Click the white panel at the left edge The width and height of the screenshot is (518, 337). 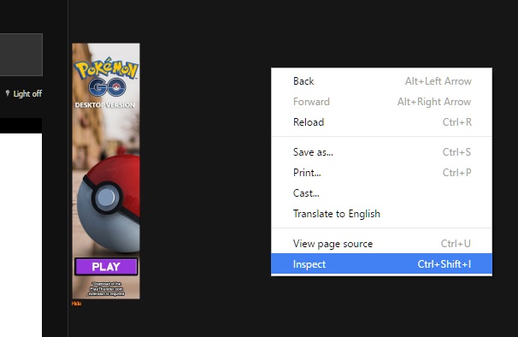(21, 235)
